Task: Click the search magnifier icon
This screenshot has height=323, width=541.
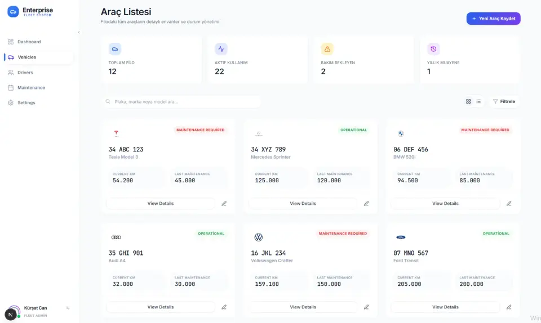Action: [x=108, y=102]
